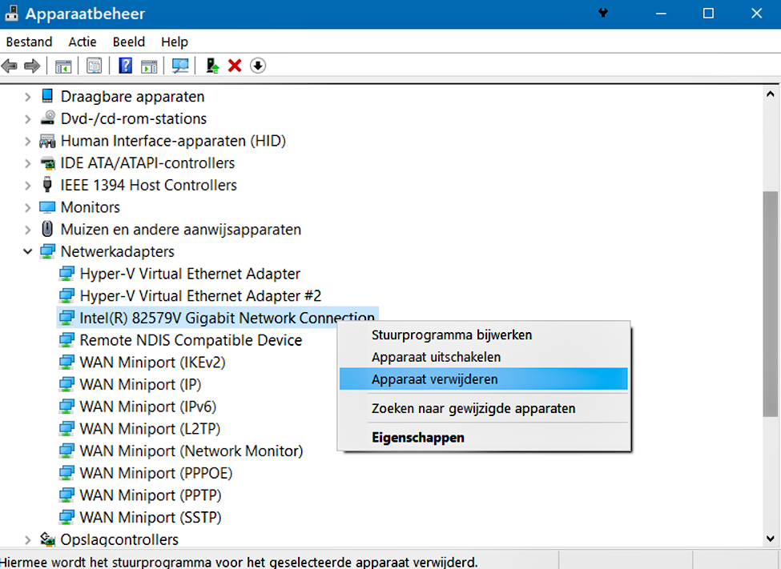The width and height of the screenshot is (781, 569).
Task: Select WAN Miniport (PPPOE) adapter
Action: [x=156, y=474]
